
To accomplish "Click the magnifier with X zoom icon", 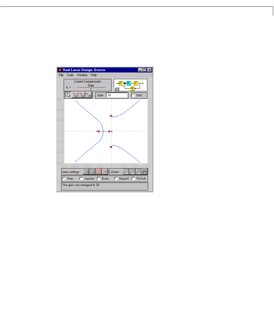I will pyautogui.click(x=132, y=172).
